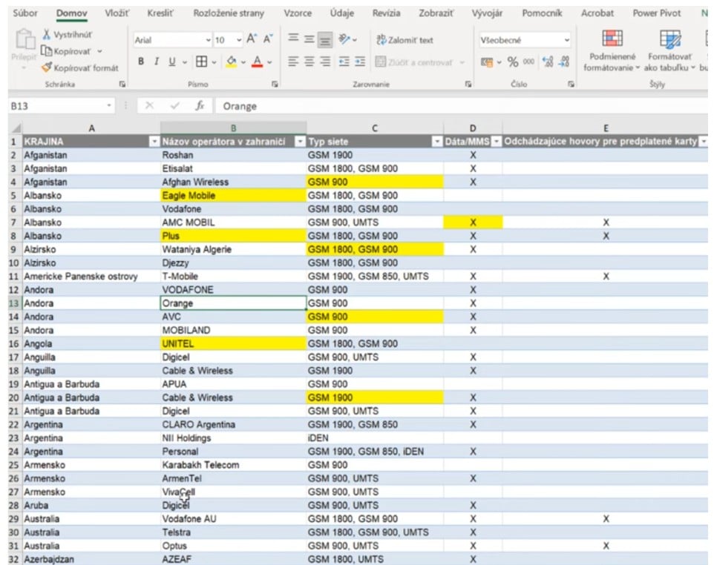
Task: Switch to the Vzorce tab
Action: coord(298,13)
